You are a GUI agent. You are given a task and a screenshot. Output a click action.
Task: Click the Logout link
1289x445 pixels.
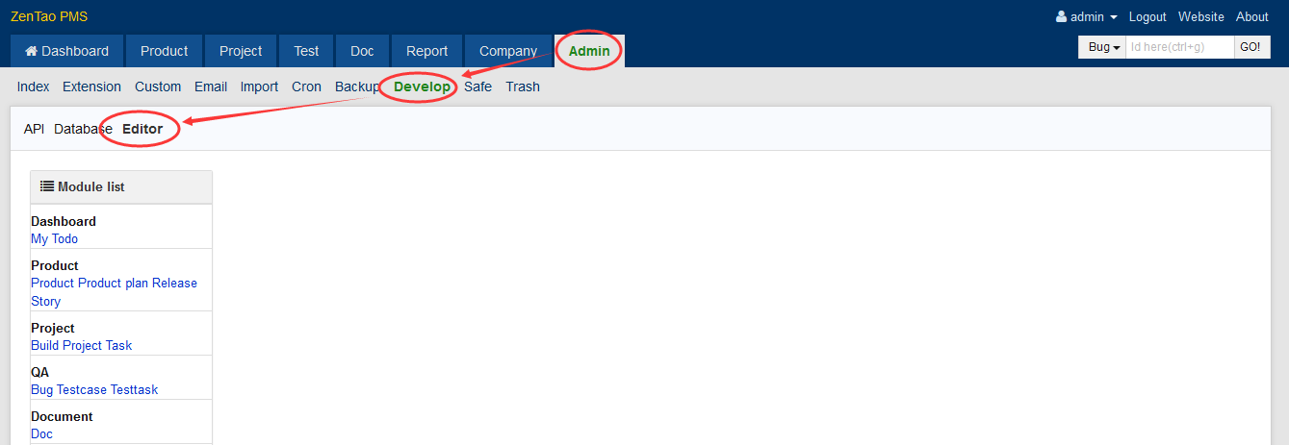click(1147, 16)
